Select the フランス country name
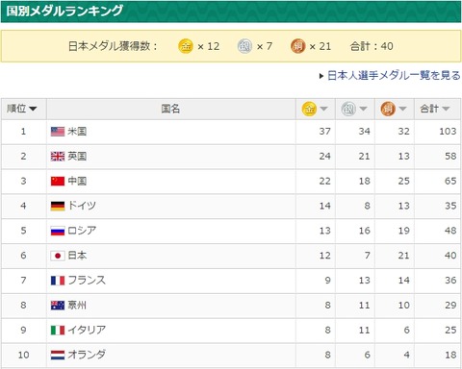The width and height of the screenshot is (462, 369). 87,281
